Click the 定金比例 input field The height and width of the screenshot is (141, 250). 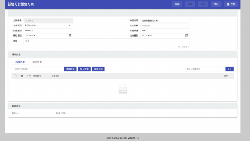click(x=165, y=26)
